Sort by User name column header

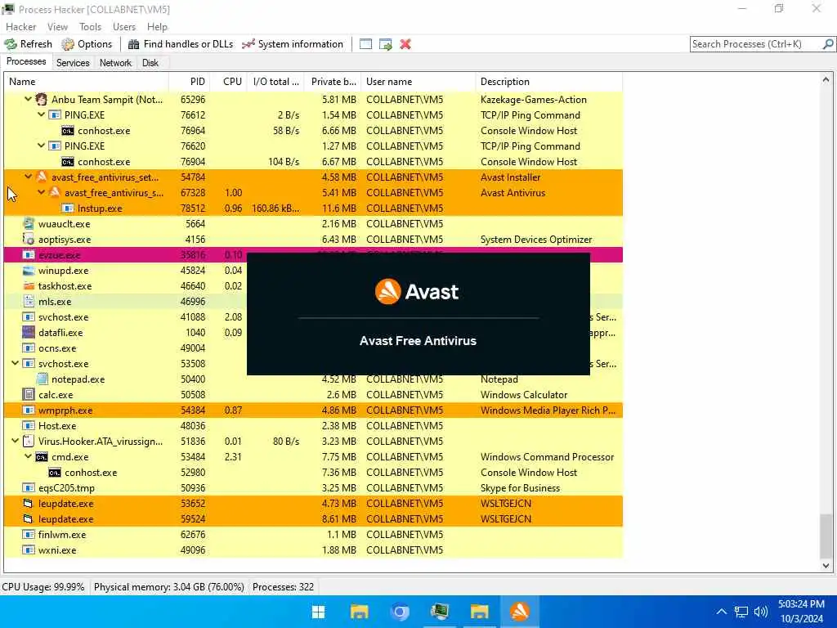(x=418, y=82)
